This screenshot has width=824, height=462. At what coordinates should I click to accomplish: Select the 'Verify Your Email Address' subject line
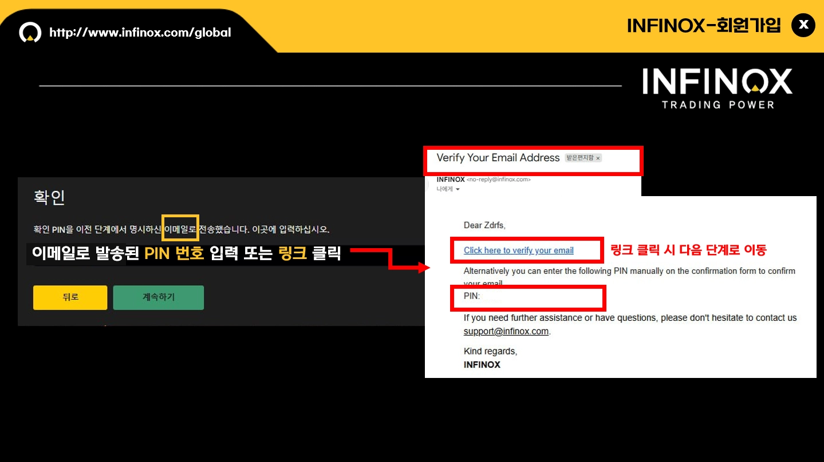[498, 158]
